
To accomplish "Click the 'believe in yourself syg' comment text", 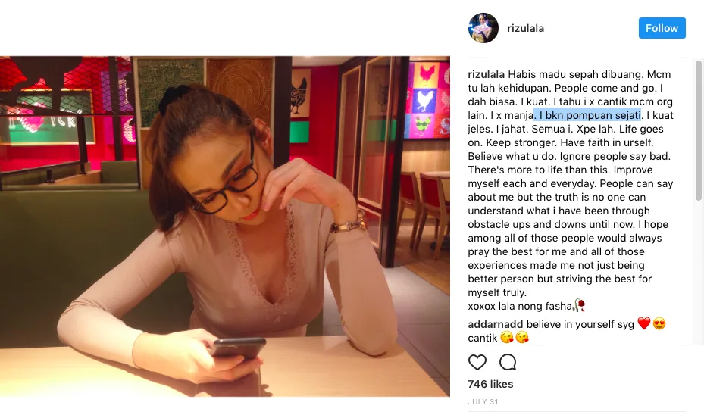I will (x=580, y=324).
